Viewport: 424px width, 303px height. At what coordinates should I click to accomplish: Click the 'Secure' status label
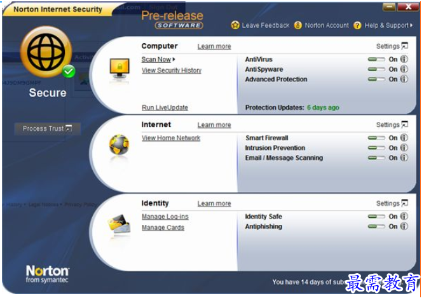point(48,93)
